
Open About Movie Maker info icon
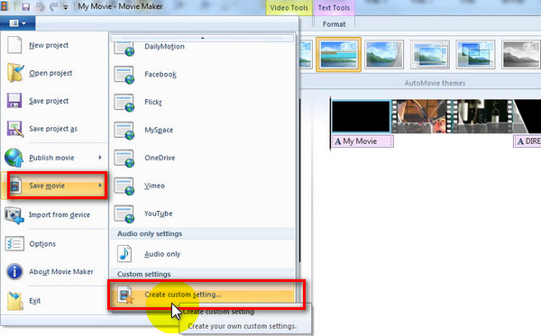pyautogui.click(x=14, y=271)
